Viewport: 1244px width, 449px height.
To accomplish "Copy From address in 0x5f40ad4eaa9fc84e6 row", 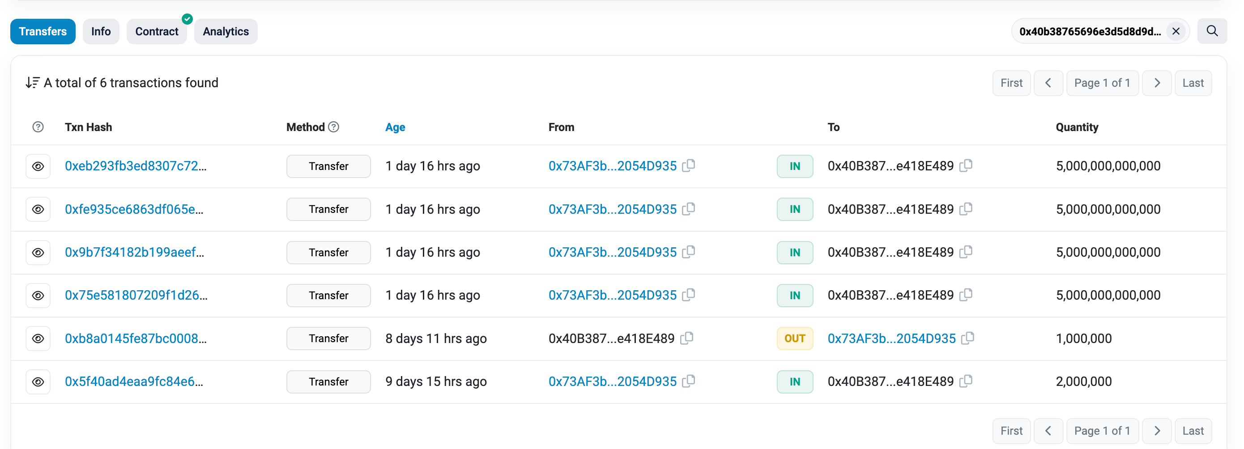I will click(689, 381).
